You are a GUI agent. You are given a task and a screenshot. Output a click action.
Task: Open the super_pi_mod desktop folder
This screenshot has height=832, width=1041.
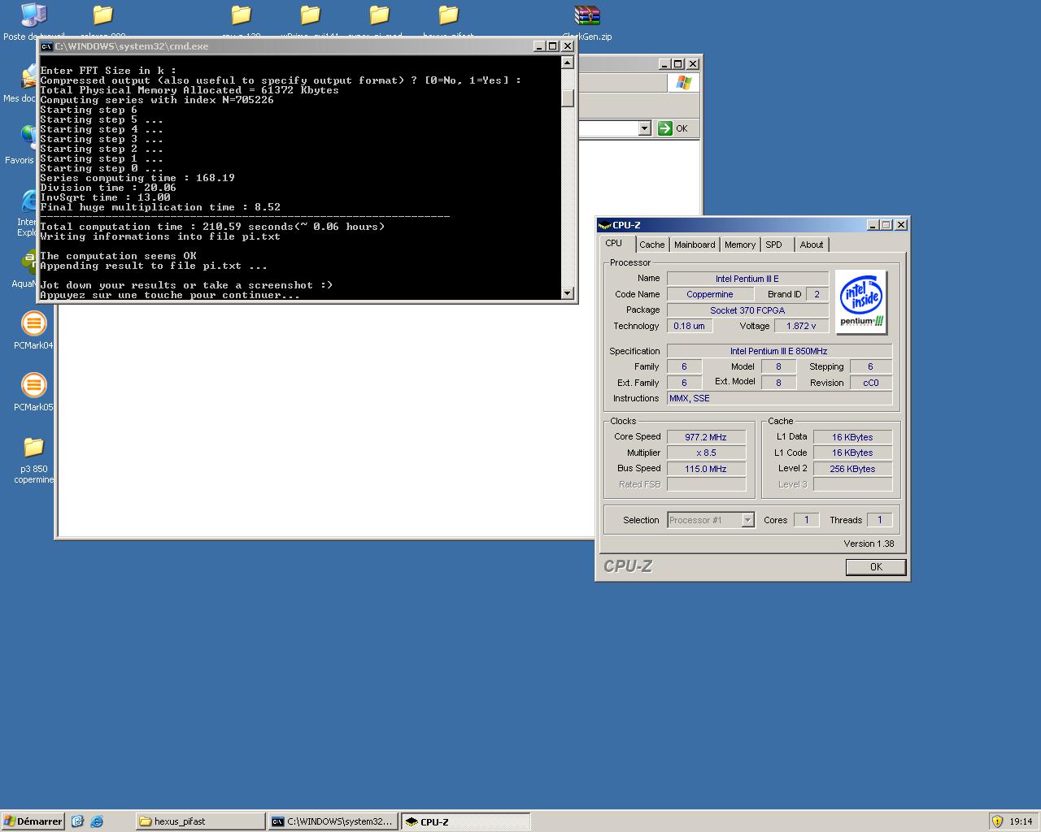[379, 16]
